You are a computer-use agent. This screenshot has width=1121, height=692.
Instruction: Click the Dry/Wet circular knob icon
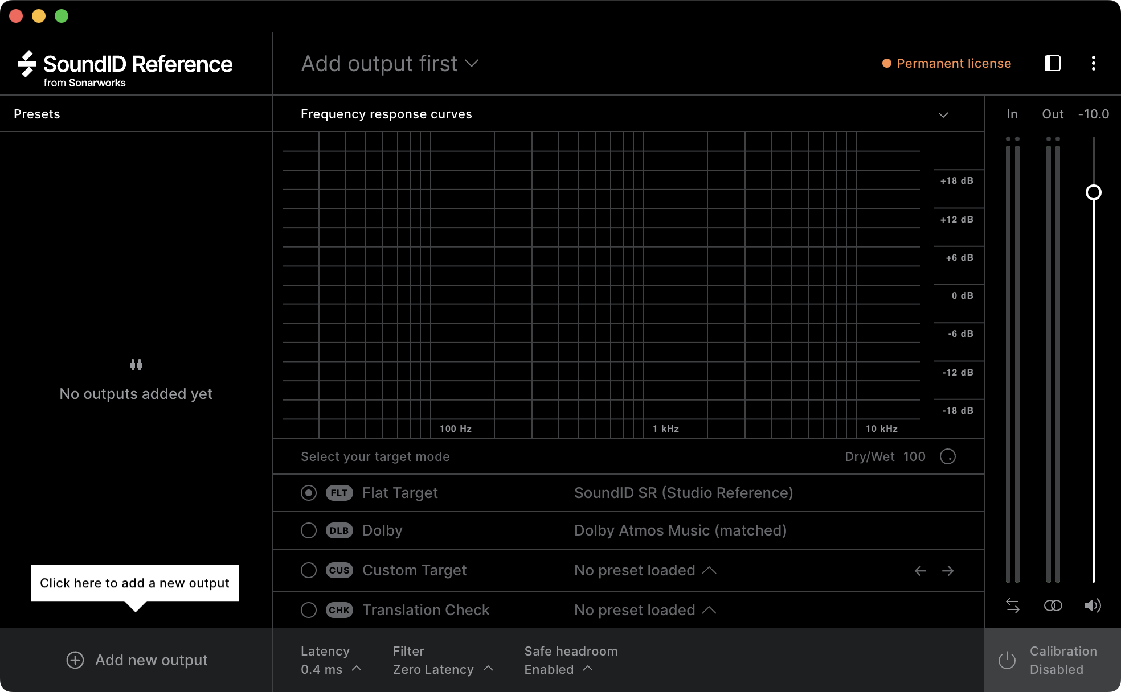[x=948, y=456]
